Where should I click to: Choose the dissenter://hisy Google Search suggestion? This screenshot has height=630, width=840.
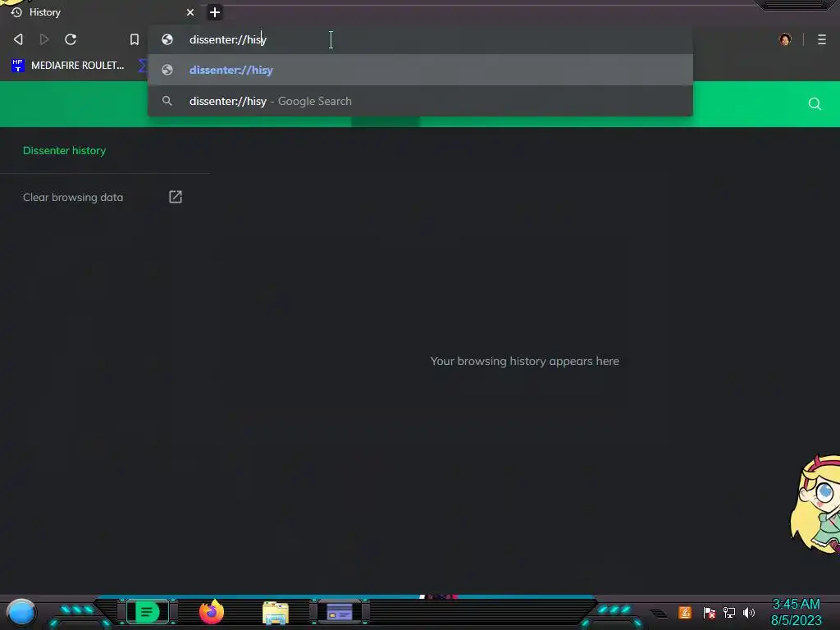click(x=420, y=101)
